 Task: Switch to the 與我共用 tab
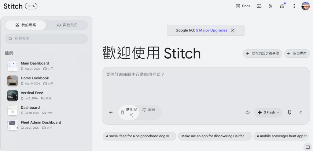(x=67, y=25)
